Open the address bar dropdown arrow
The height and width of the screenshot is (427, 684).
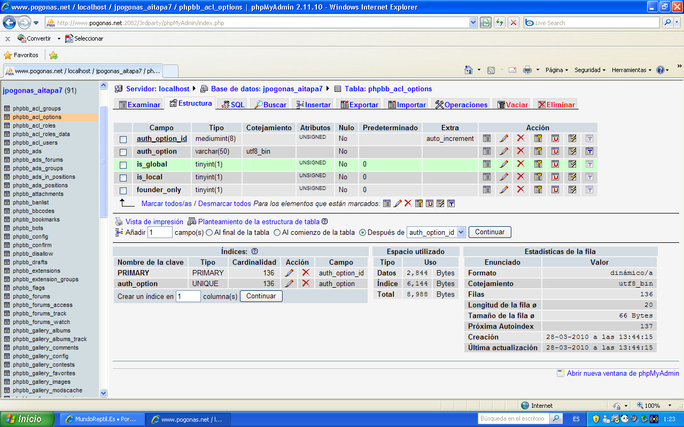[473, 22]
